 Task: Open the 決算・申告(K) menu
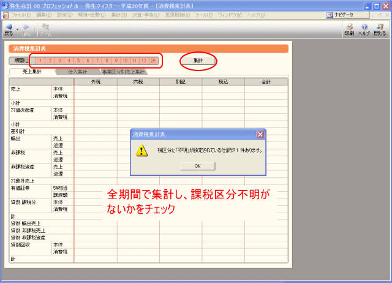click(x=146, y=15)
